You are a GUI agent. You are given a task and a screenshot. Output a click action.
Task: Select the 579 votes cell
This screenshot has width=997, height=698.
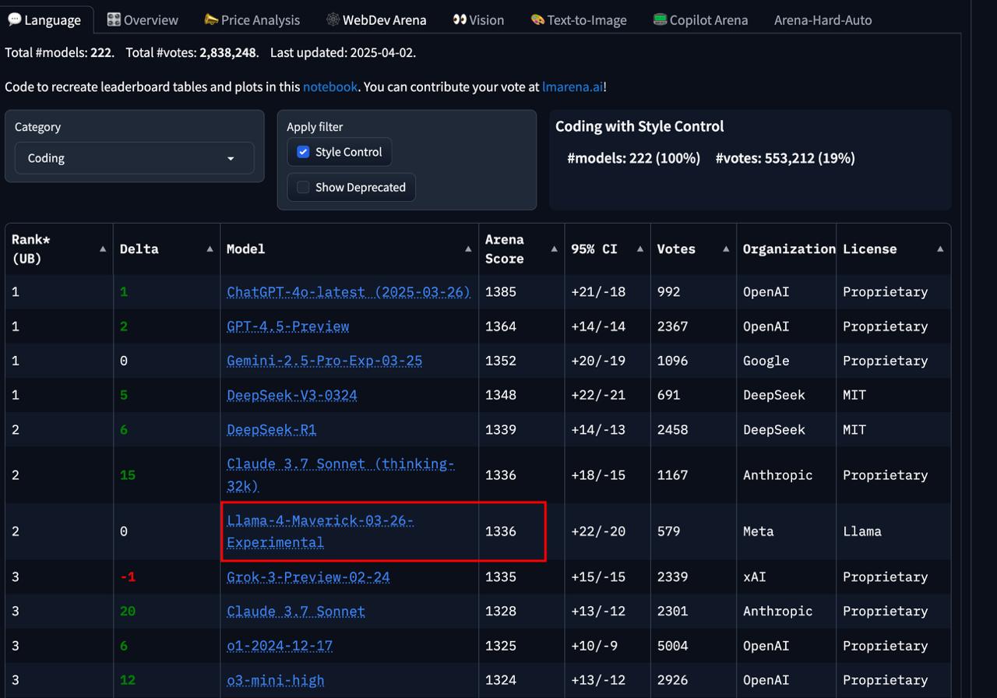[x=693, y=531]
